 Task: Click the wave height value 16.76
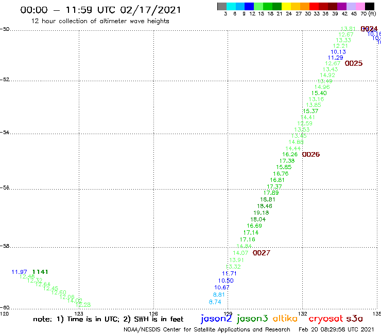pos(281,174)
